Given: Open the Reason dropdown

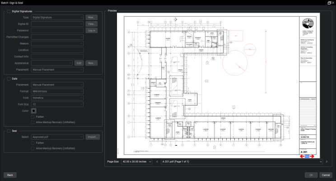Looking at the screenshot, I should 57,43.
